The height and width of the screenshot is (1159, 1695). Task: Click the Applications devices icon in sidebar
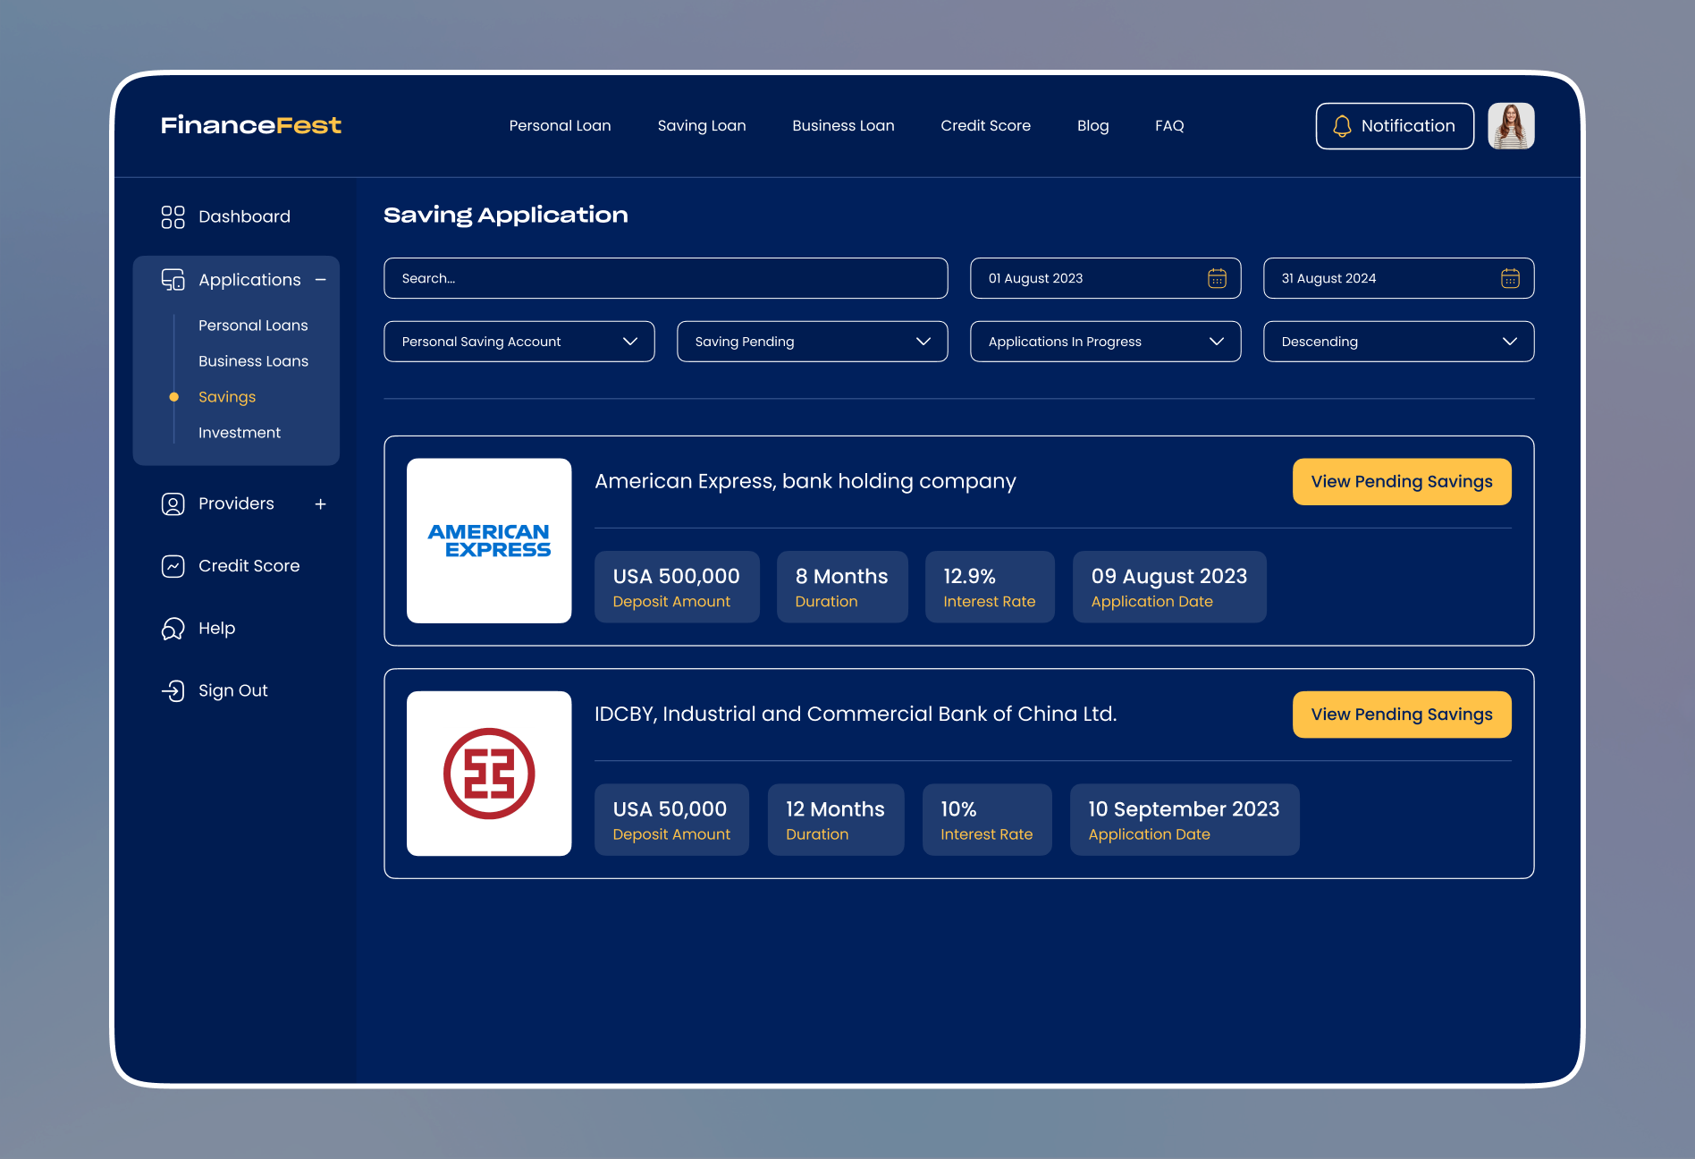(x=173, y=280)
